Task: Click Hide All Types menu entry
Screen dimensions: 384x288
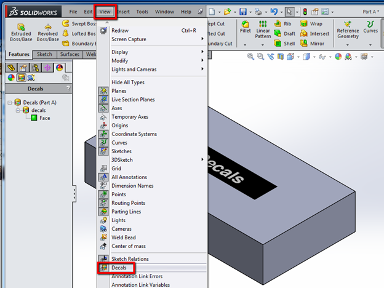Action: tap(128, 82)
